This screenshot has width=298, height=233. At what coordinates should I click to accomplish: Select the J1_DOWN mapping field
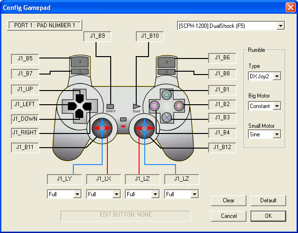click(x=25, y=119)
